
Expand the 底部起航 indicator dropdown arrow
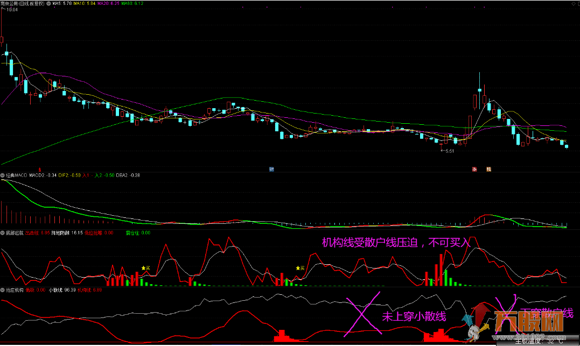(x=3, y=233)
